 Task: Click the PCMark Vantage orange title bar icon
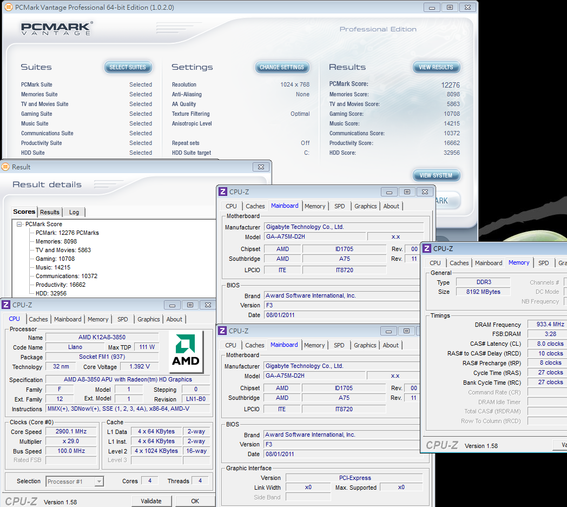click(8, 7)
